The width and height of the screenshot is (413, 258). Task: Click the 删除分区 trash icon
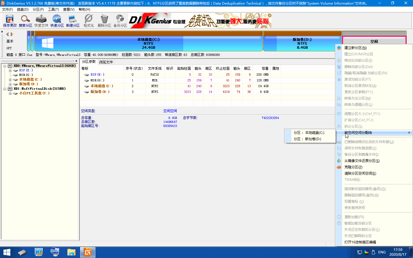pos(104,21)
